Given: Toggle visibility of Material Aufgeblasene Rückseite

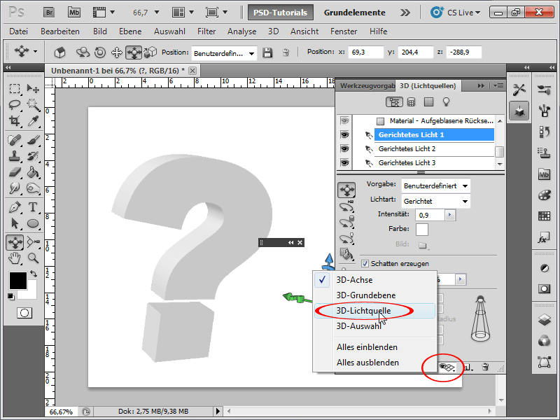Looking at the screenshot, I should tap(344, 120).
